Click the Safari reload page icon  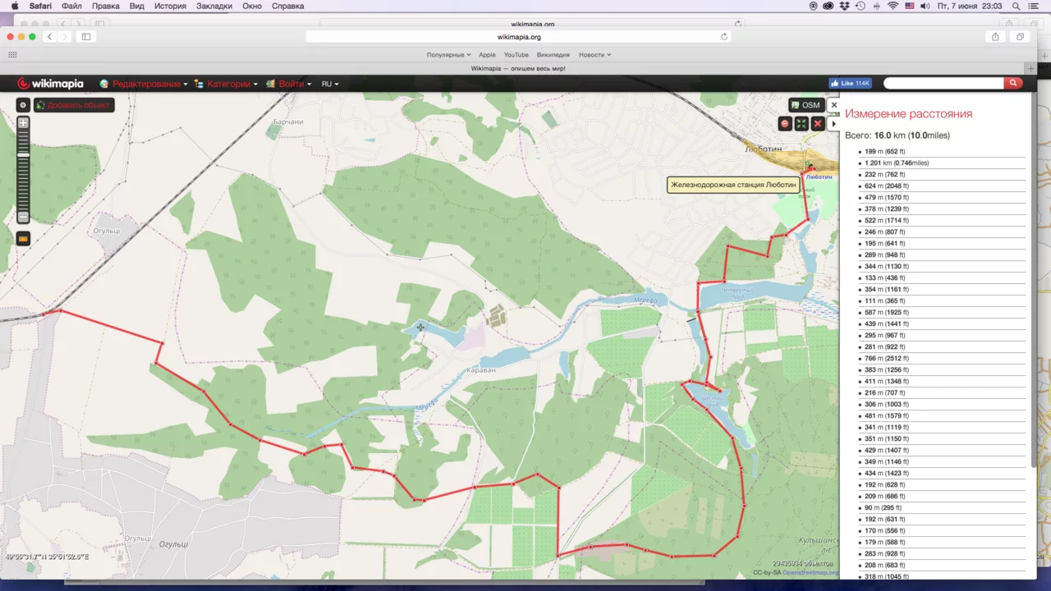coord(724,37)
